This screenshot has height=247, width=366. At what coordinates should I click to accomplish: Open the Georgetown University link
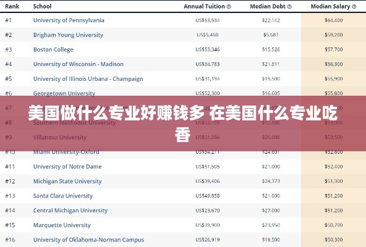(x=64, y=93)
